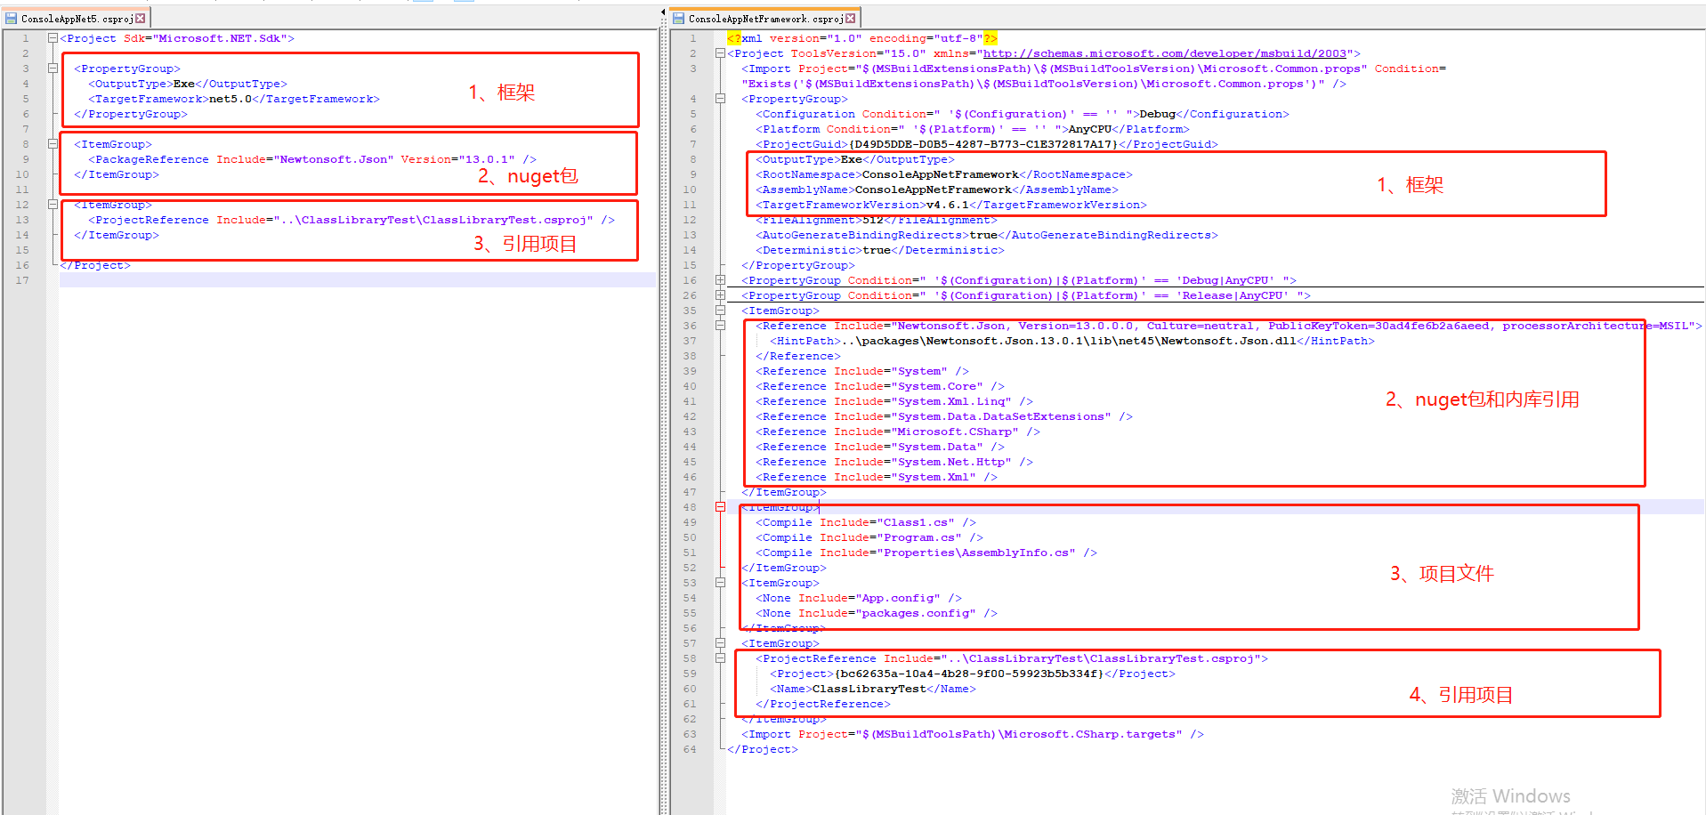Collapse the PackageReference ItemGroup on left line 8
This screenshot has width=1706, height=815.
click(x=53, y=144)
